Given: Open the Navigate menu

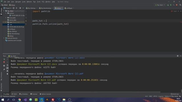Looking at the screenshot, I should [x=18, y=2].
